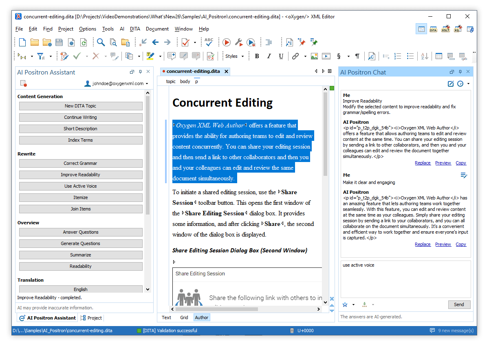
Task: Click the Debug Scenario play-with-bug icon
Action: pos(251,42)
